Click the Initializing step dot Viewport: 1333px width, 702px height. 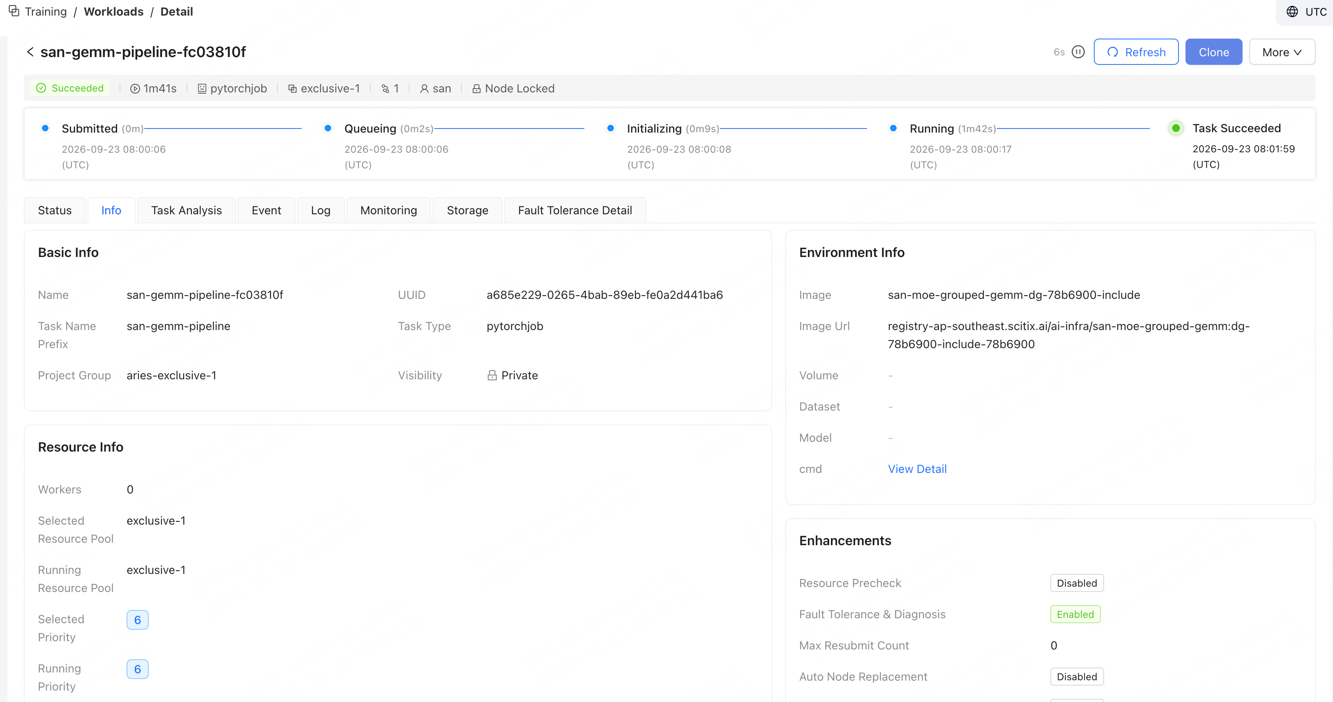pyautogui.click(x=611, y=128)
